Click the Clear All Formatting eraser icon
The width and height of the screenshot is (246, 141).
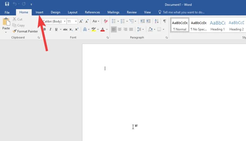click(106, 21)
